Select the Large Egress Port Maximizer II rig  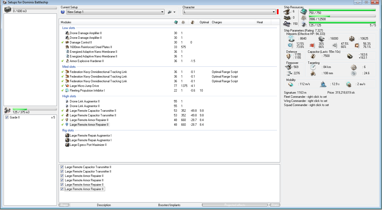pos(169,145)
